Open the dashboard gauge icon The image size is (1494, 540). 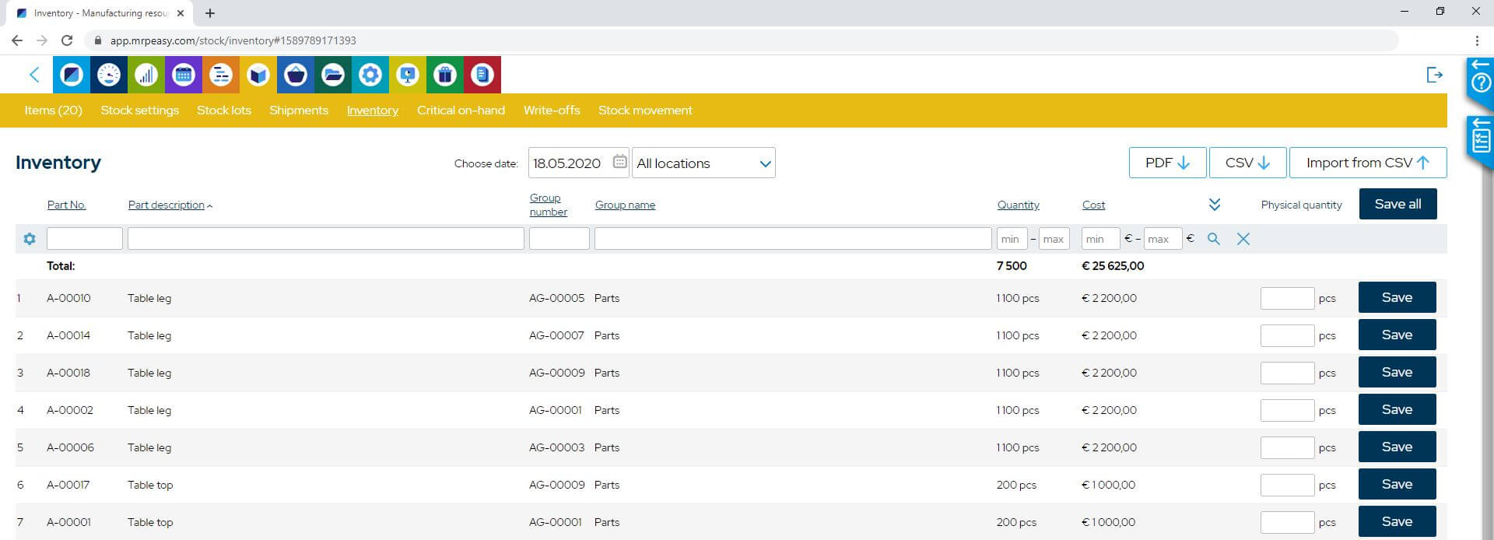point(109,75)
